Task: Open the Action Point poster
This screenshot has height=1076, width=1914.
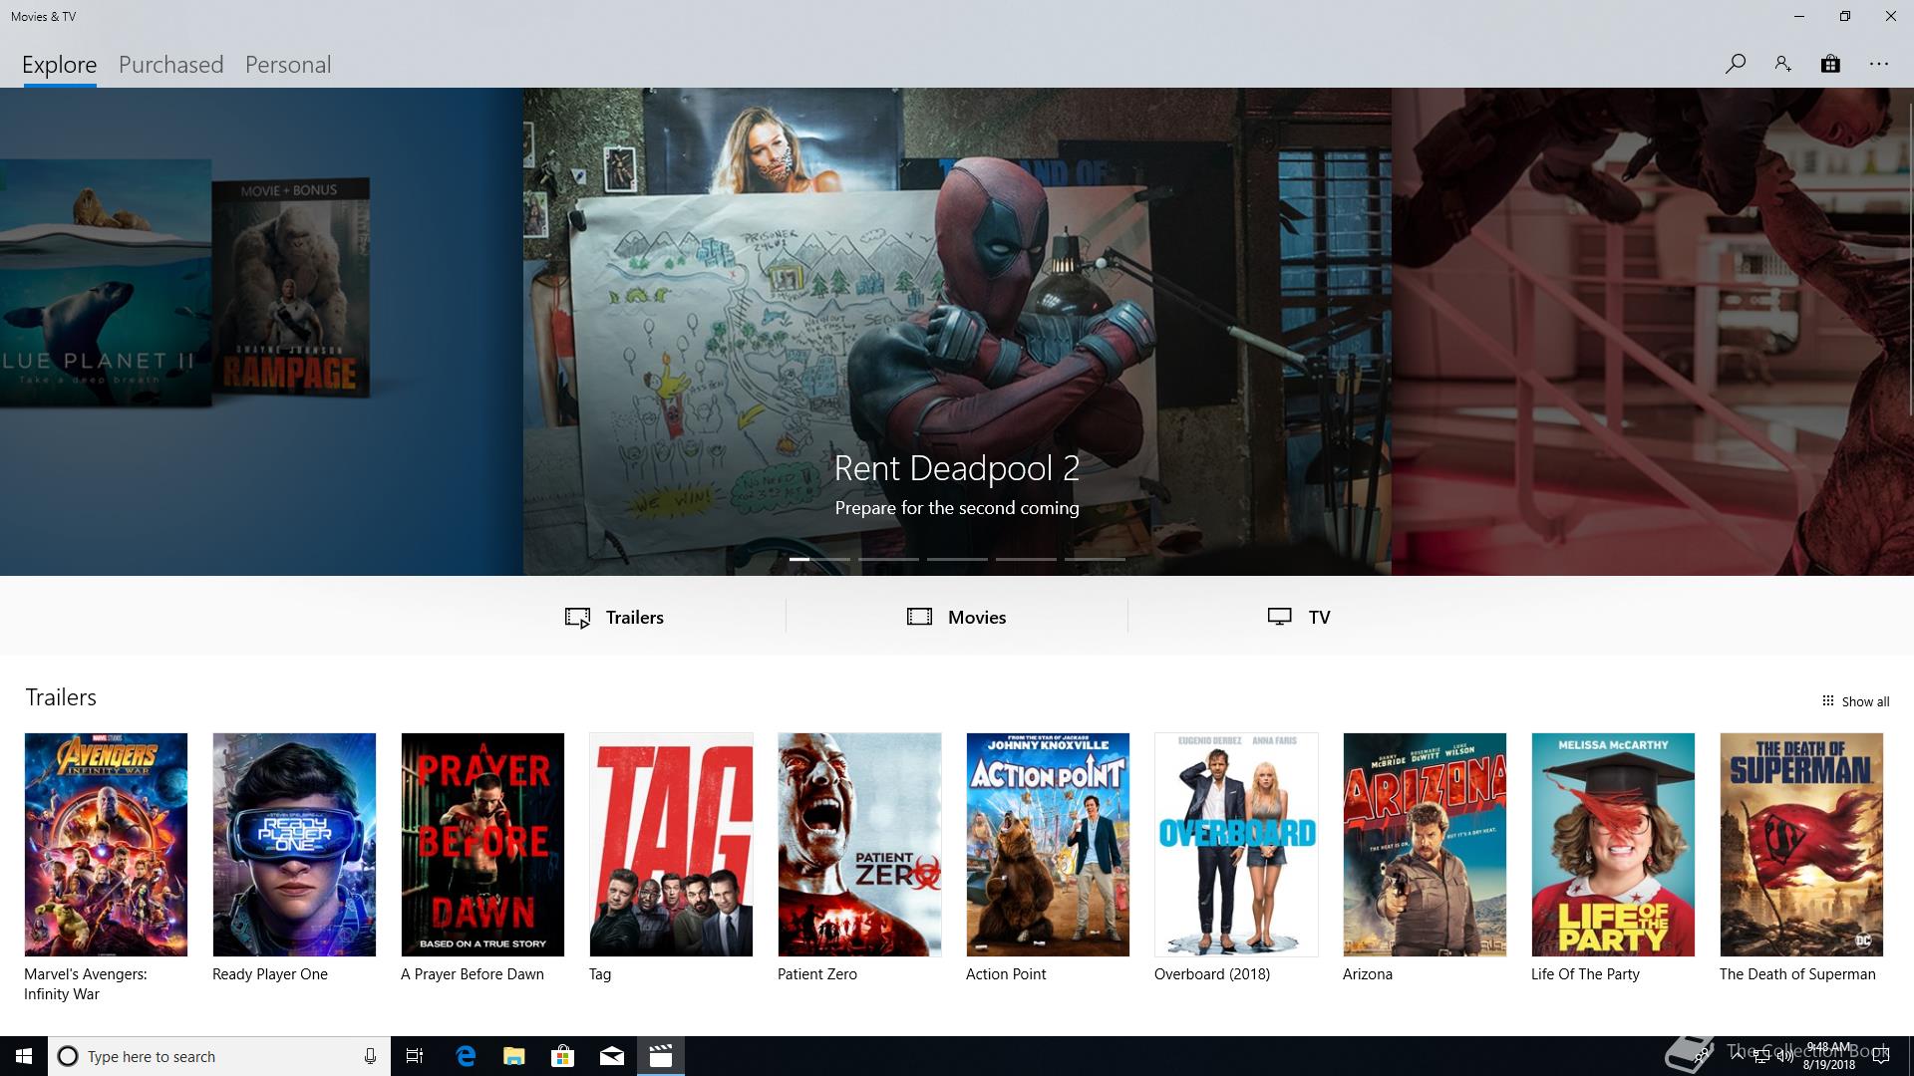Action: (1048, 845)
